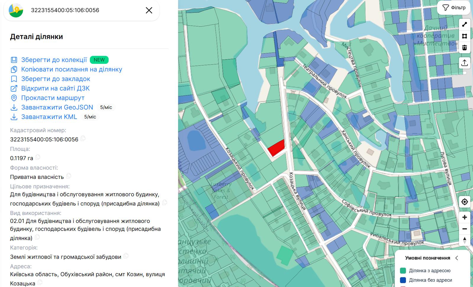Image resolution: width=473 pixels, height=287 pixels.
Task: Copy the cadastral number value
Action: 83,138
